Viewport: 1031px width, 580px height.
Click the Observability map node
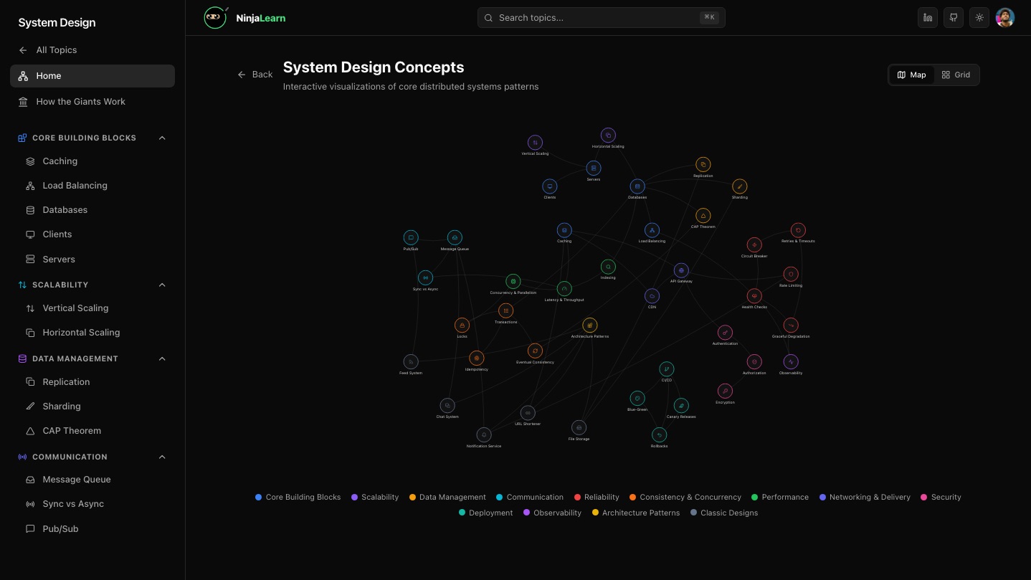coord(791,362)
